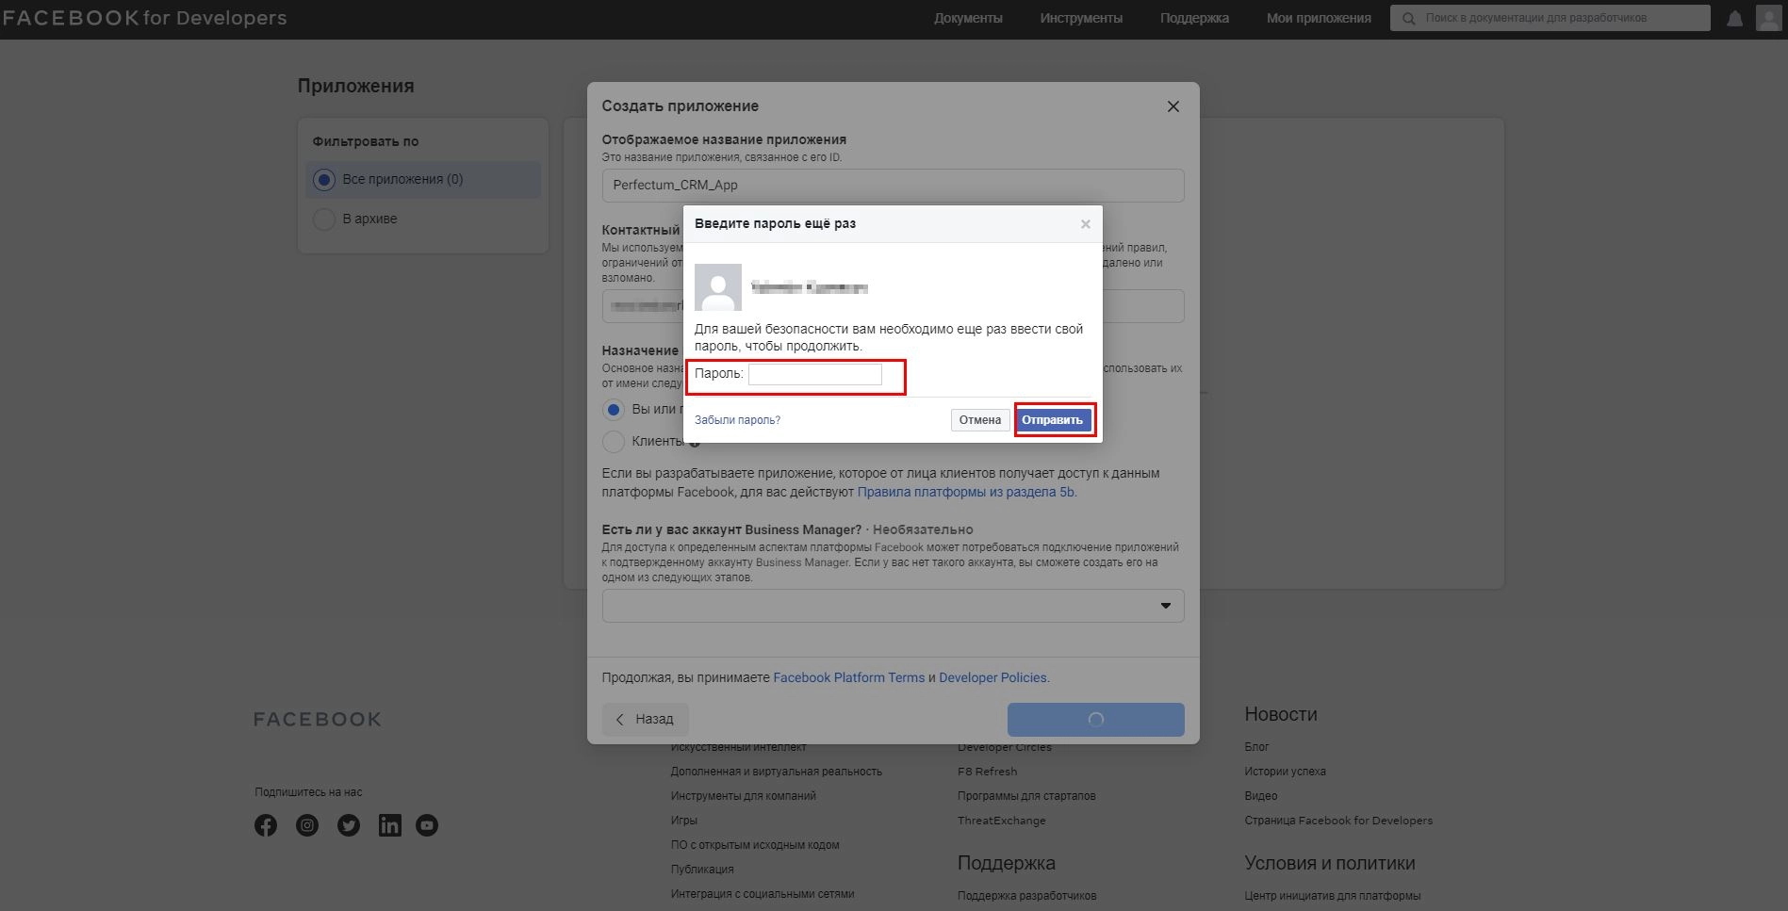1788x911 pixels.
Task: Open the Инструменты menu
Action: click(x=1081, y=18)
